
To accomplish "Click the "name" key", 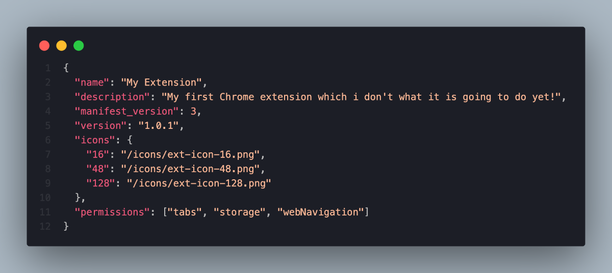I will tap(92, 82).
